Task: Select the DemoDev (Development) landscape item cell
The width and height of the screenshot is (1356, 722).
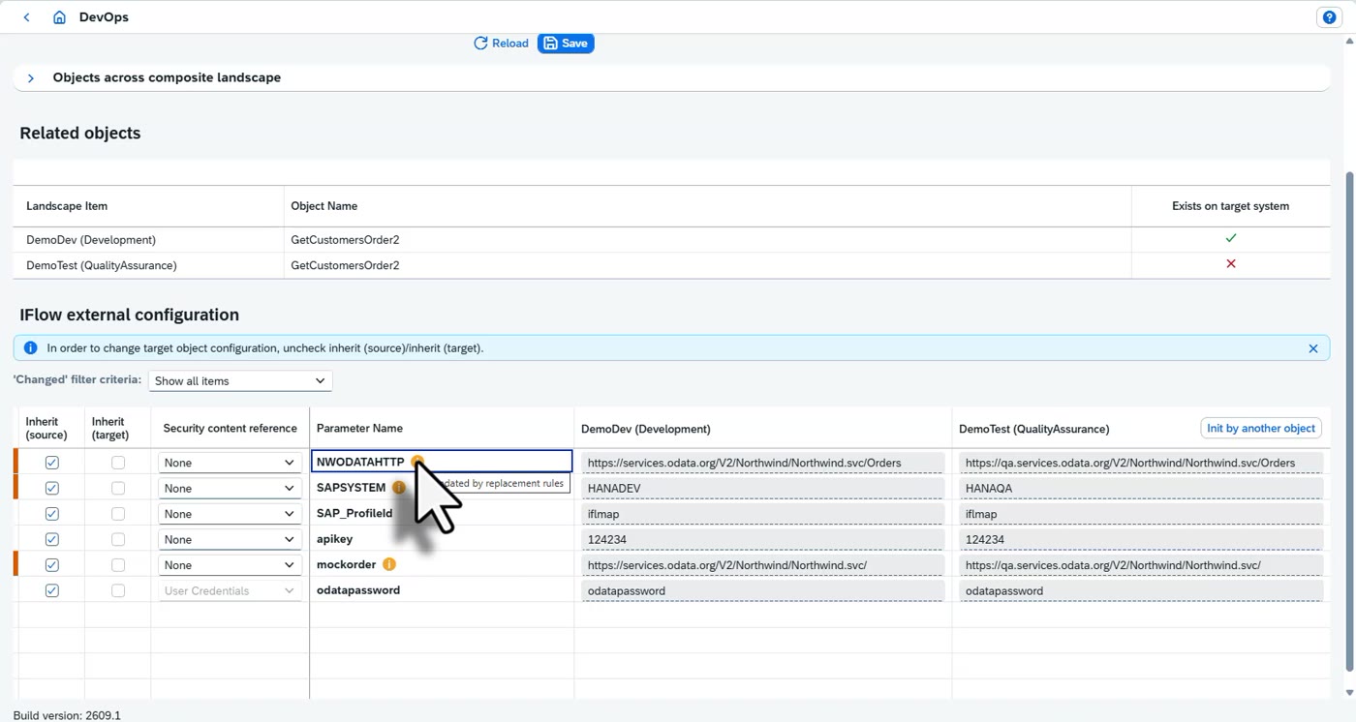Action: tap(148, 239)
